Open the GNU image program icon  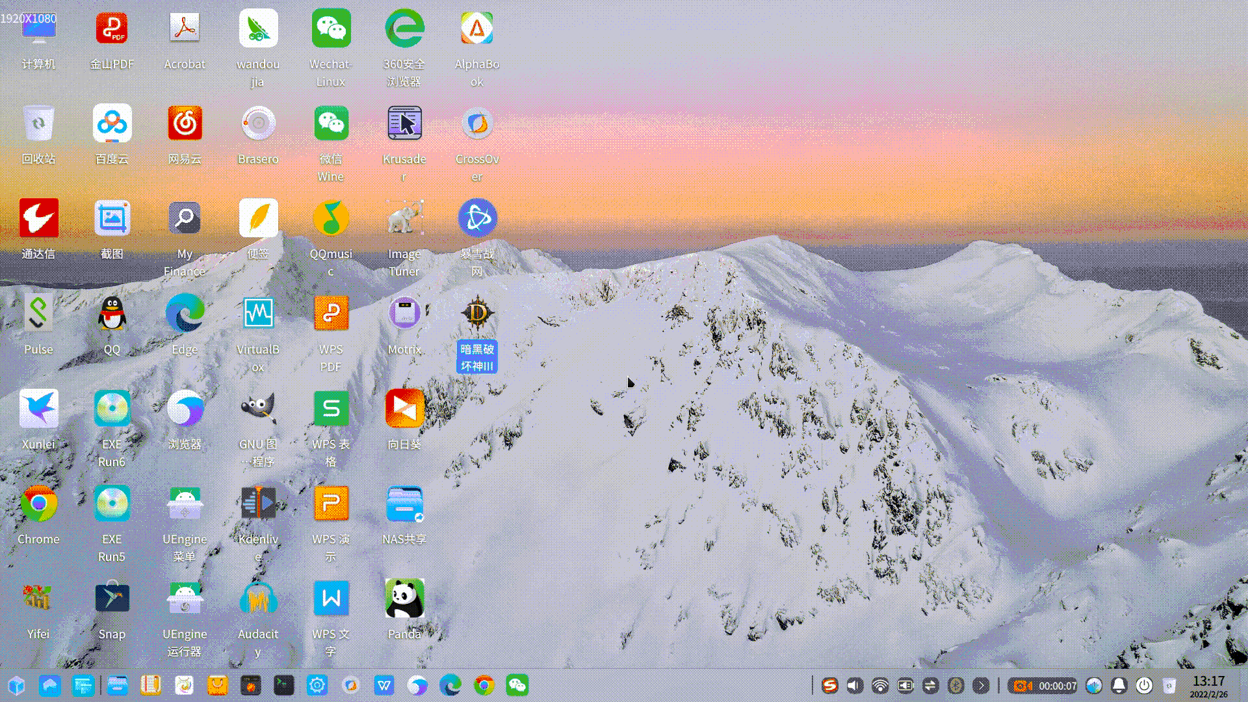point(258,409)
